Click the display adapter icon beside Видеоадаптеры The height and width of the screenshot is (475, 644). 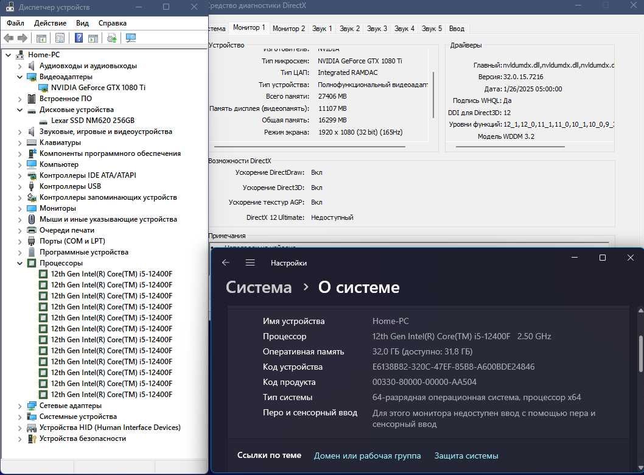click(x=32, y=77)
